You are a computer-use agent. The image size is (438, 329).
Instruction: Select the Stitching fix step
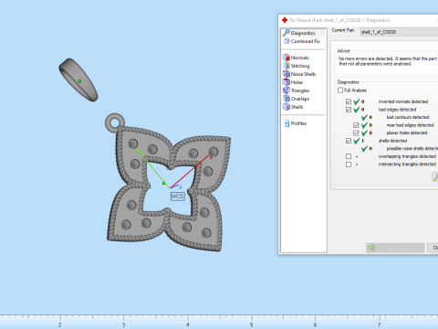pos(300,66)
